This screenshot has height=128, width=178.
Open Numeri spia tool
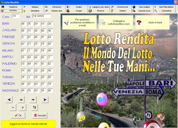tap(55, 11)
